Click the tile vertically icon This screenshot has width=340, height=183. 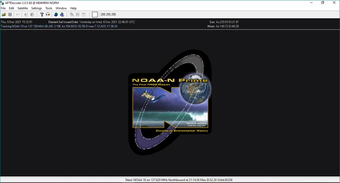(x=83, y=14)
